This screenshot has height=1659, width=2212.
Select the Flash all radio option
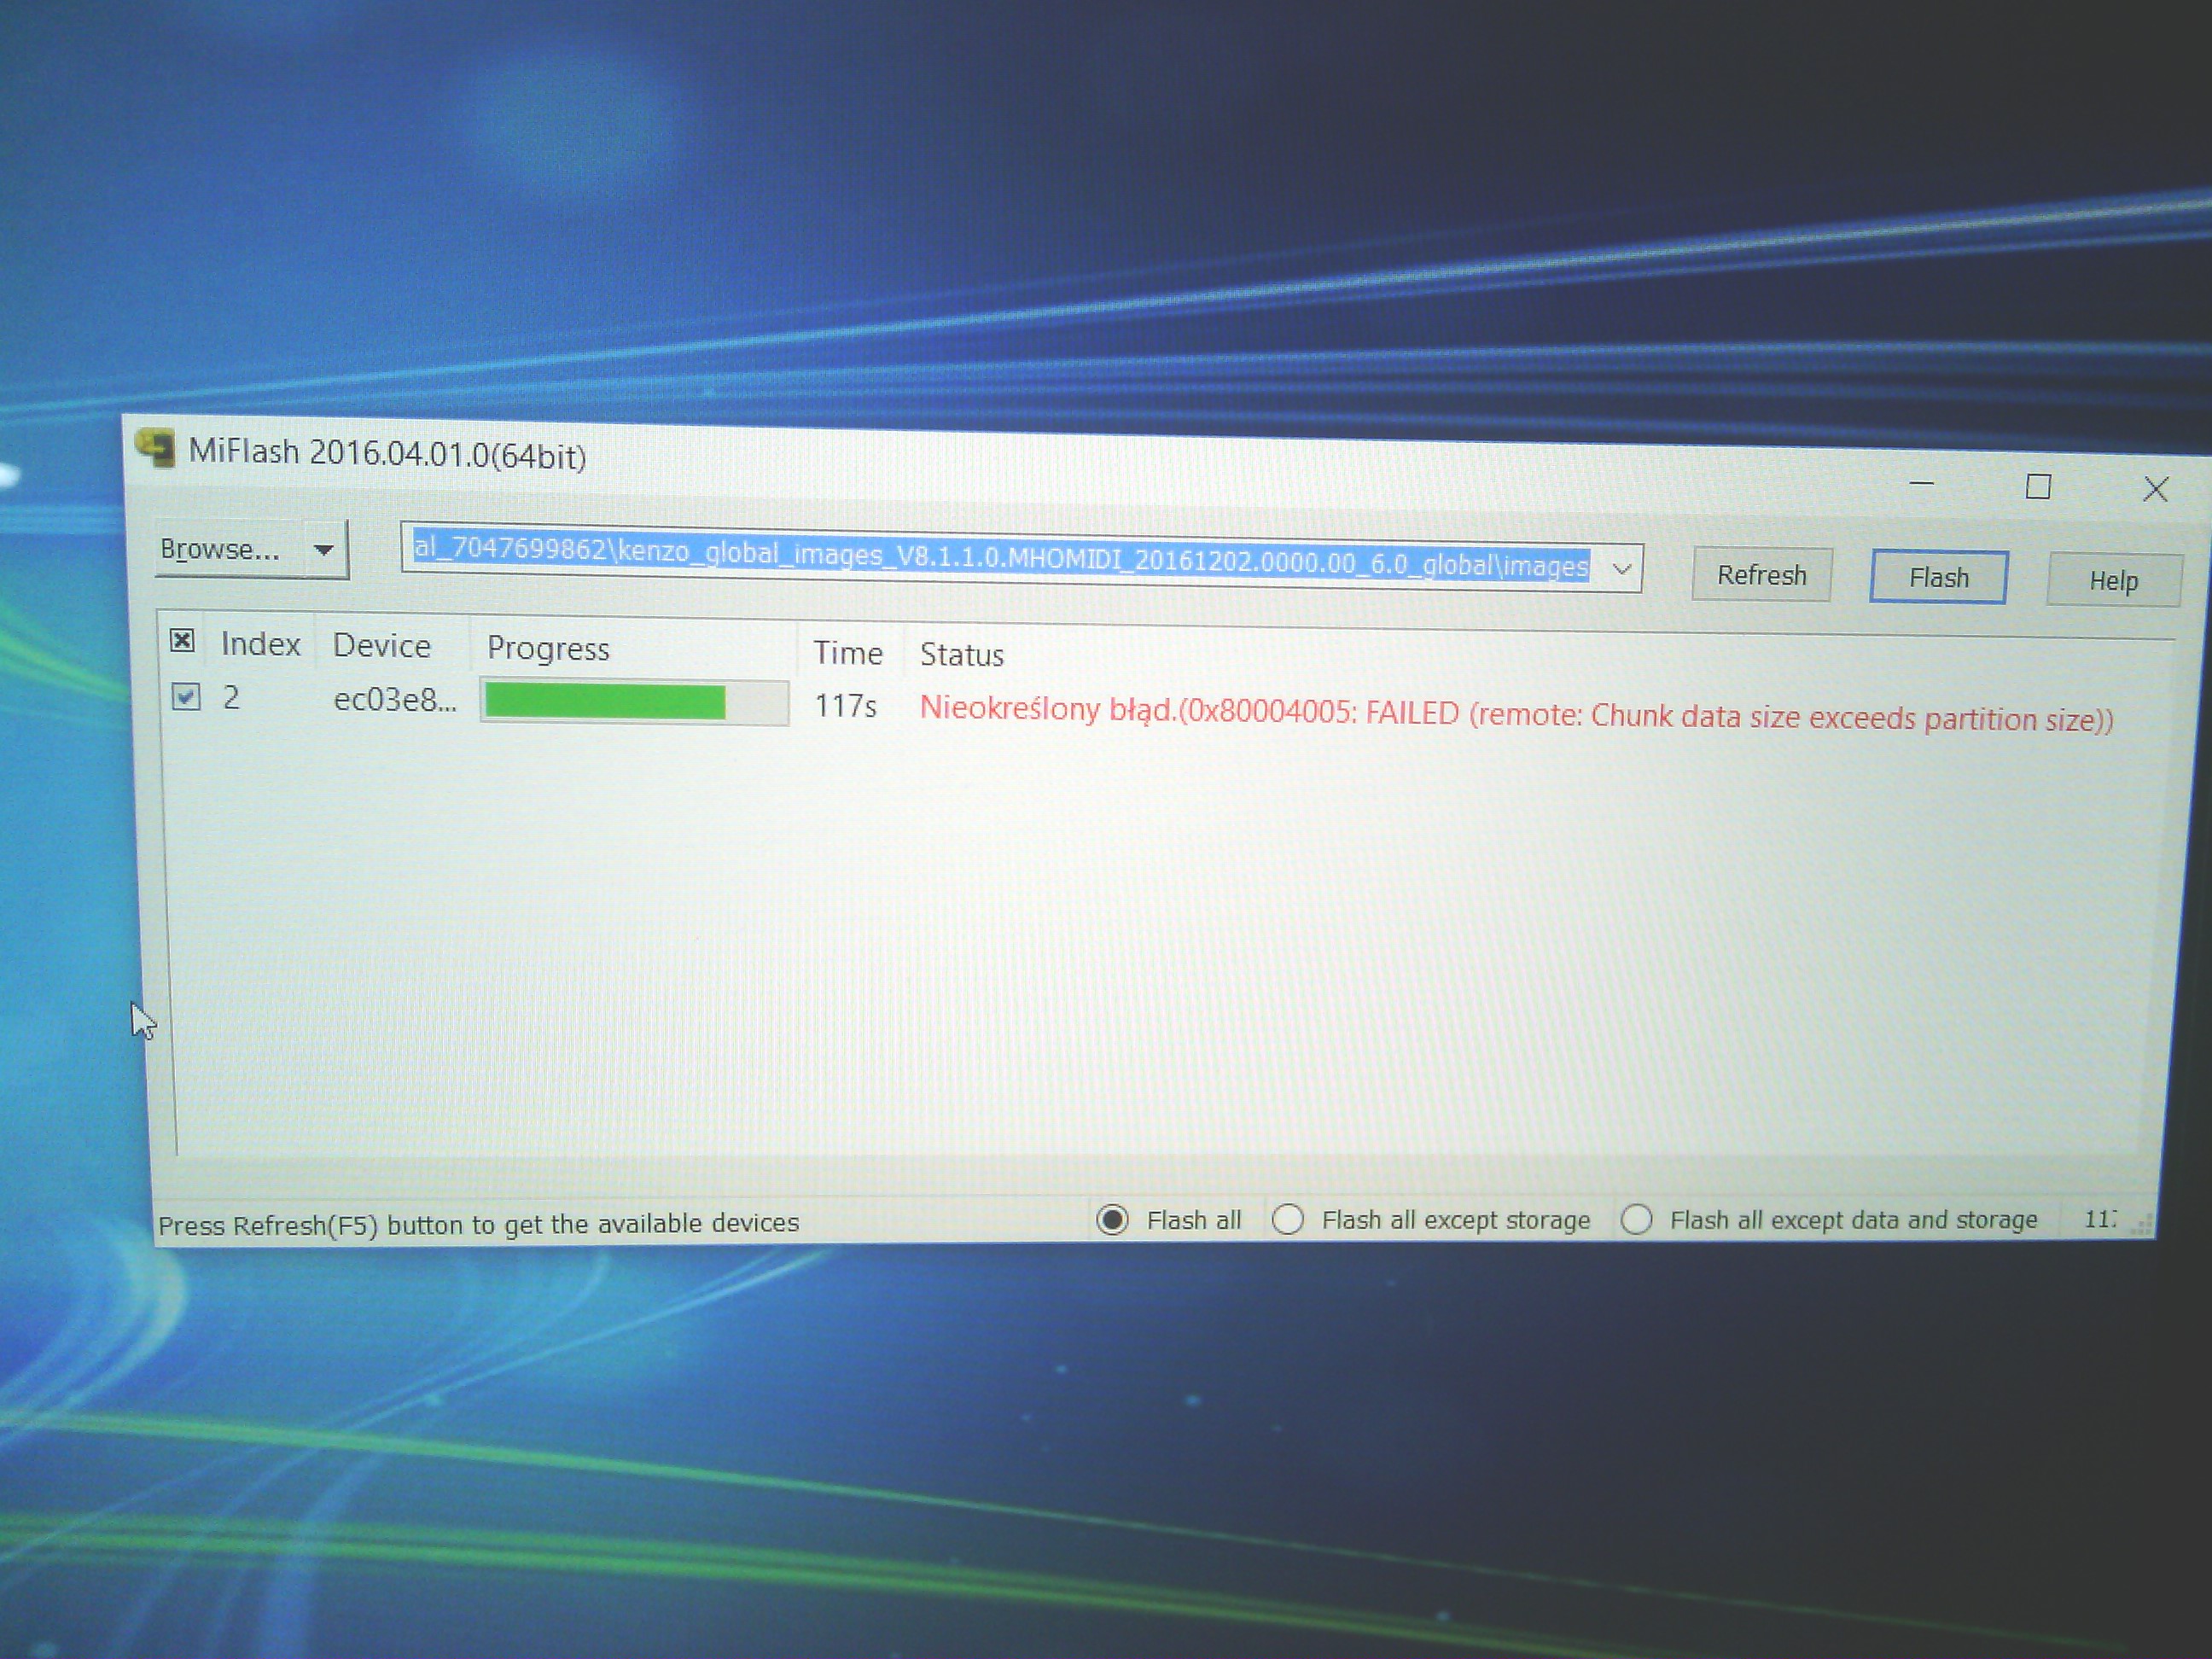tap(1113, 1220)
